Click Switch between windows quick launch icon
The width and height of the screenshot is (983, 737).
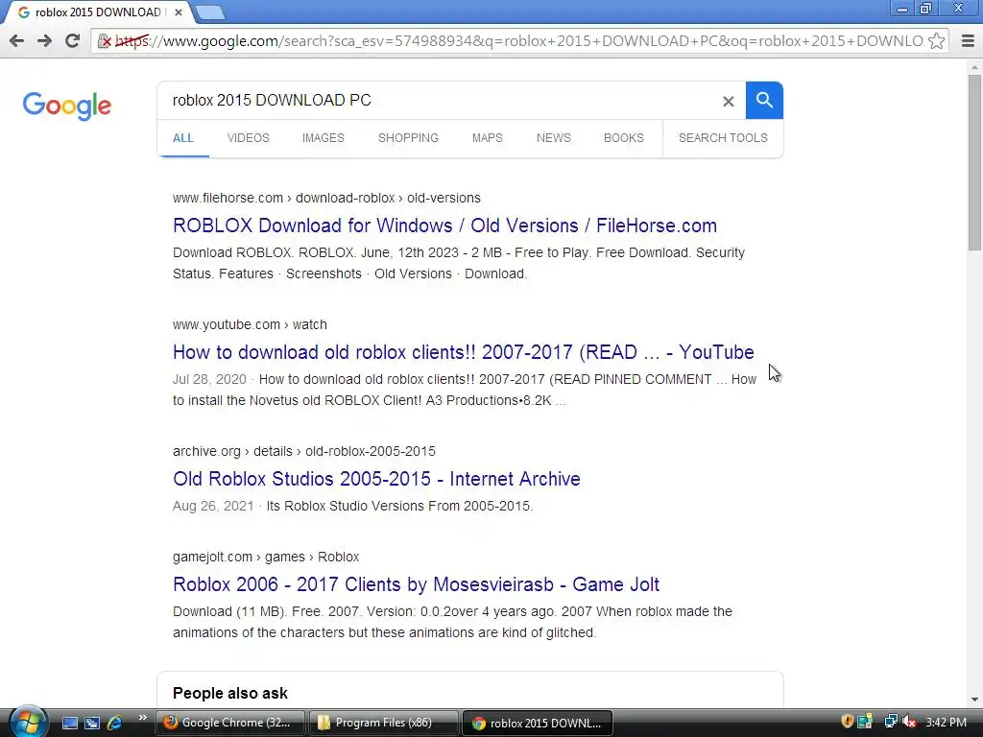[92, 723]
